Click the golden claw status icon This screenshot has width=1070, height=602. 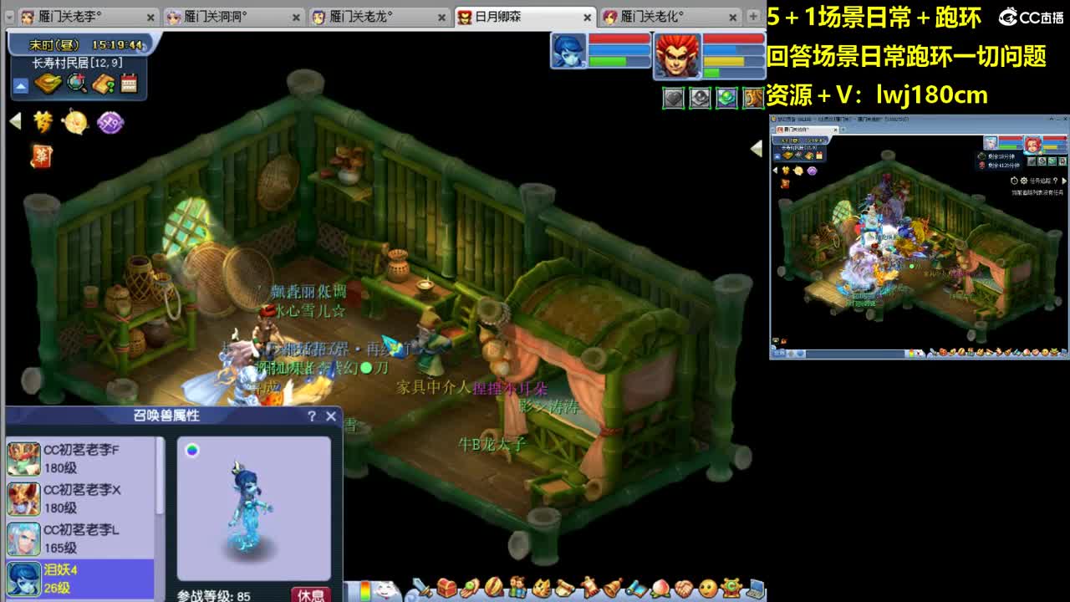pos(754,98)
